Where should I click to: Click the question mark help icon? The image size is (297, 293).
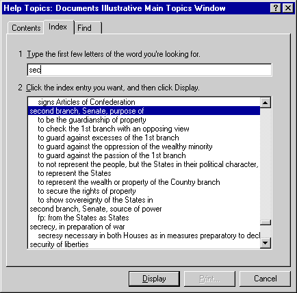click(276, 8)
